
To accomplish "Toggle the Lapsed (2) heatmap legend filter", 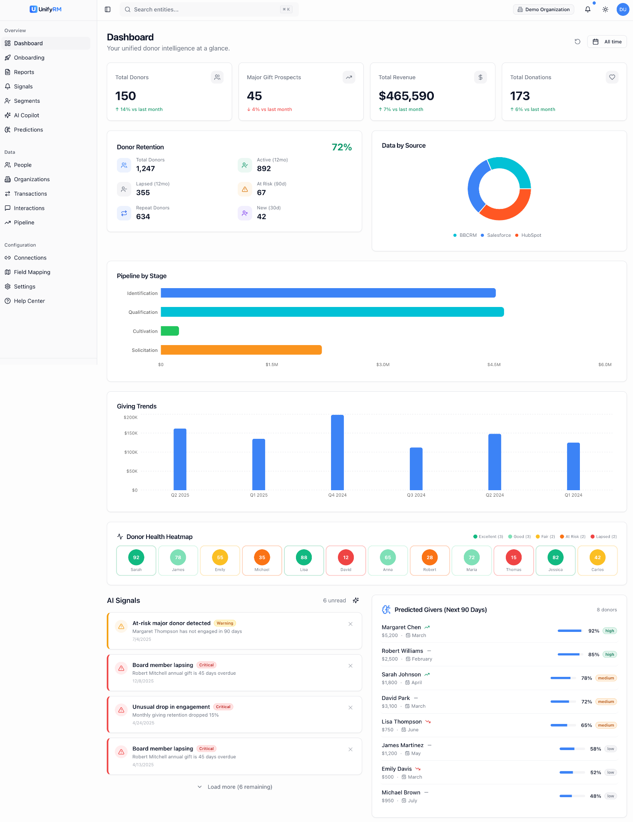I will click(x=603, y=536).
